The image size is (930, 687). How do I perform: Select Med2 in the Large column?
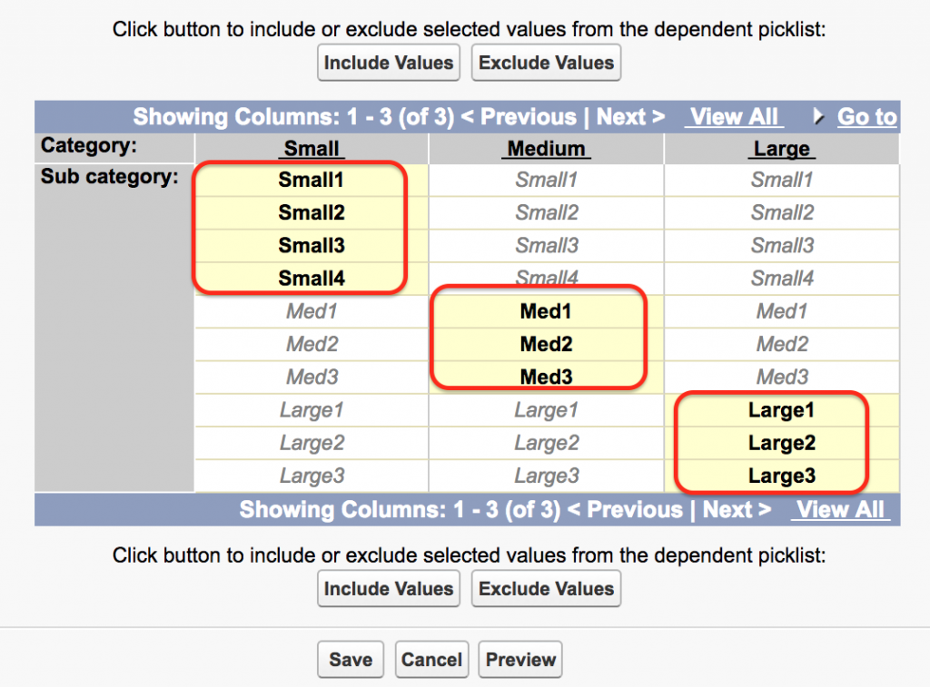point(782,344)
